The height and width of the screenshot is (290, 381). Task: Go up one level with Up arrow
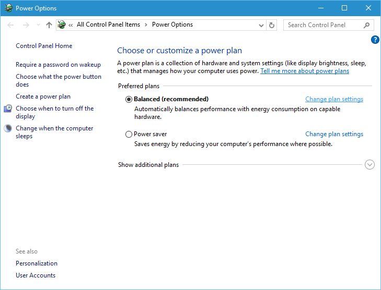[x=49, y=25]
